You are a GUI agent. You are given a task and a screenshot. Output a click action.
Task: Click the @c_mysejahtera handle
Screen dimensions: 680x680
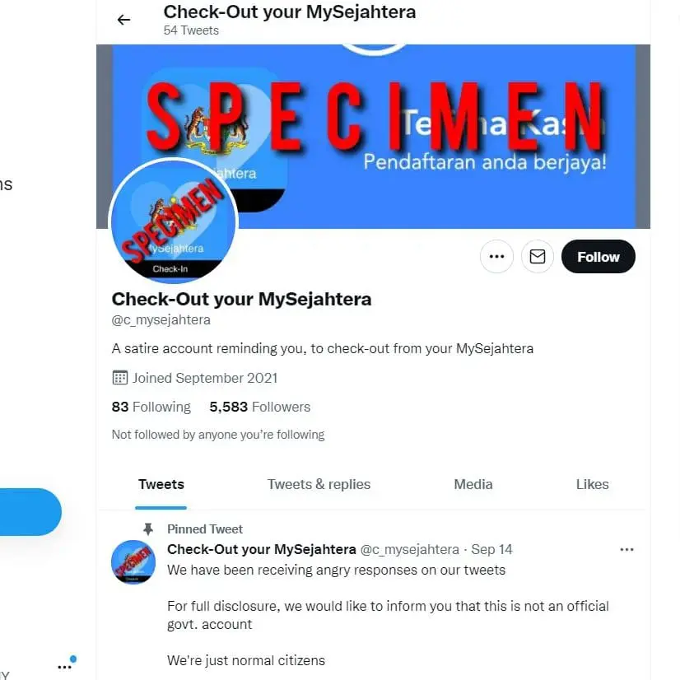(161, 319)
